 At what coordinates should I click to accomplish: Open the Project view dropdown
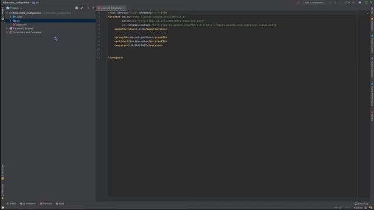click(x=14, y=8)
